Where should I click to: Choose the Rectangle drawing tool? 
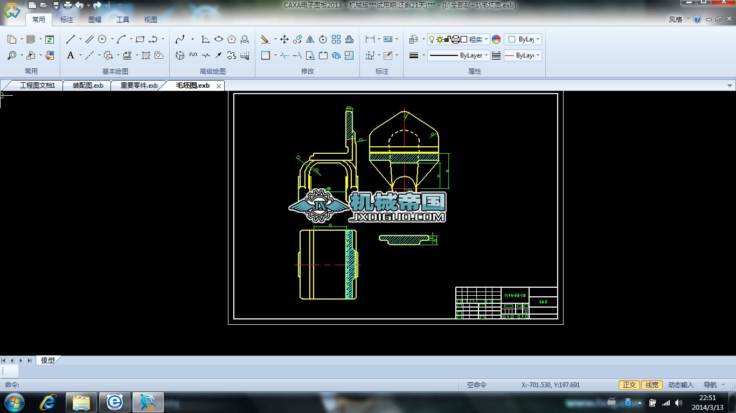140,39
